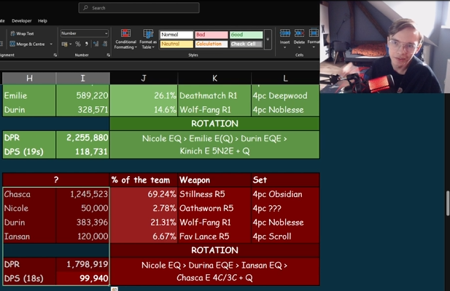
Task: Select the Kinich rotation text cell
Action: (x=214, y=145)
